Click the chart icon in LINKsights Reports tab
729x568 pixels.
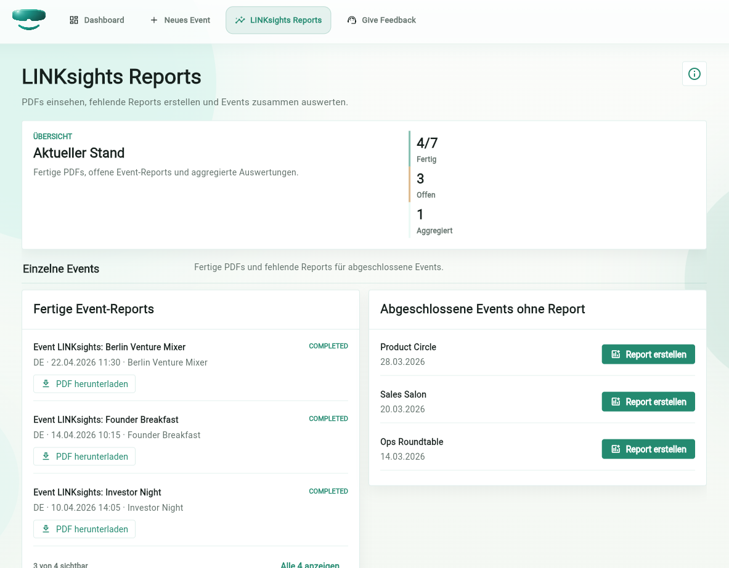[x=240, y=20]
